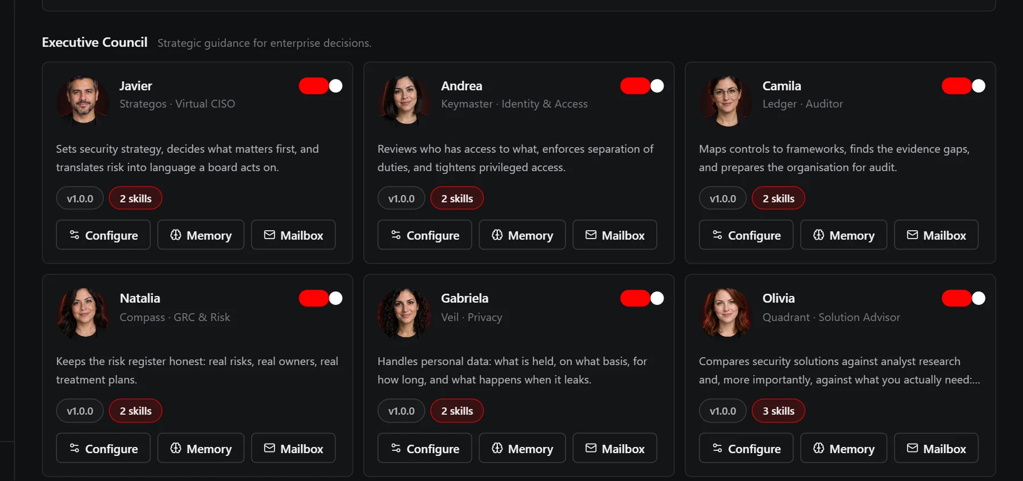Click the Executive Council heading

(94, 43)
